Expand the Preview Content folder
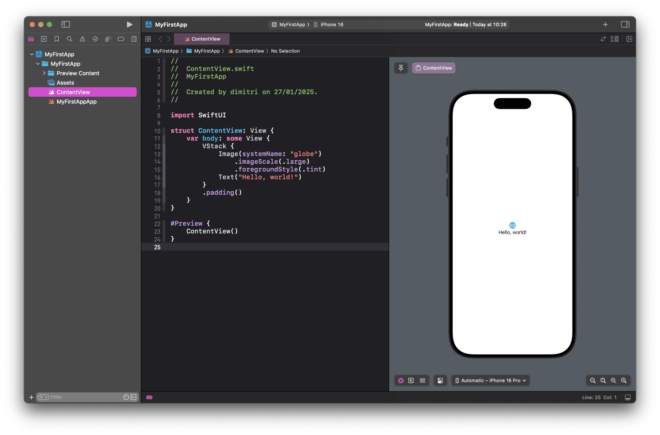The width and height of the screenshot is (660, 435). click(x=44, y=73)
